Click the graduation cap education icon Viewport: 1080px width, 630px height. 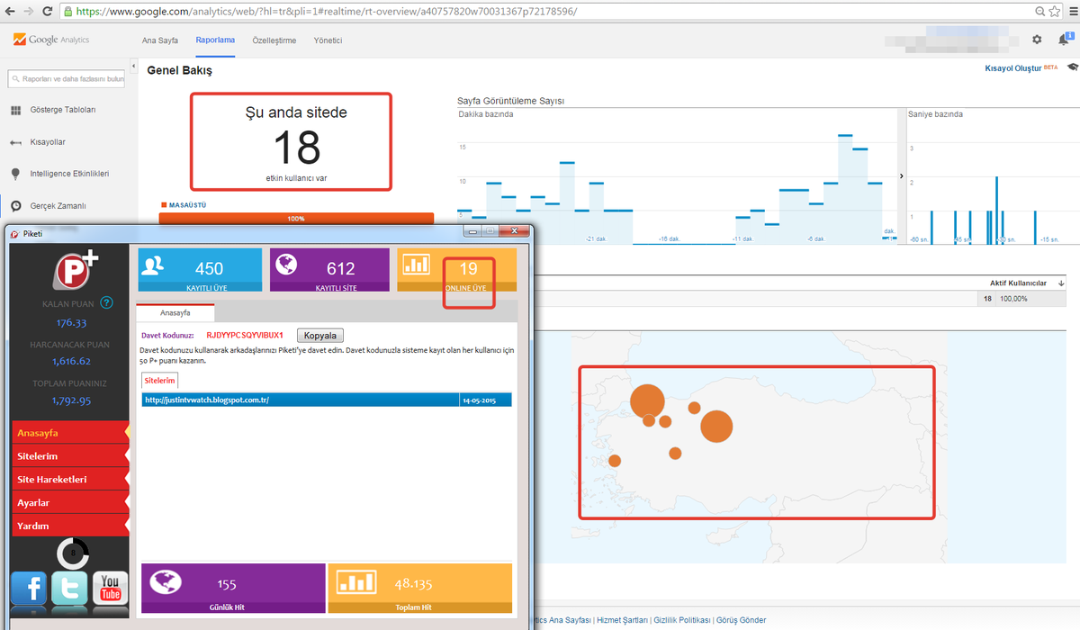[x=1073, y=67]
